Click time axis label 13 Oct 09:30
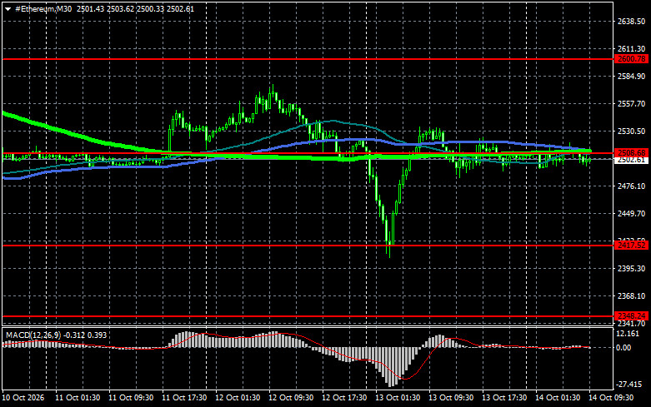The height and width of the screenshot is (407, 651). click(451, 398)
